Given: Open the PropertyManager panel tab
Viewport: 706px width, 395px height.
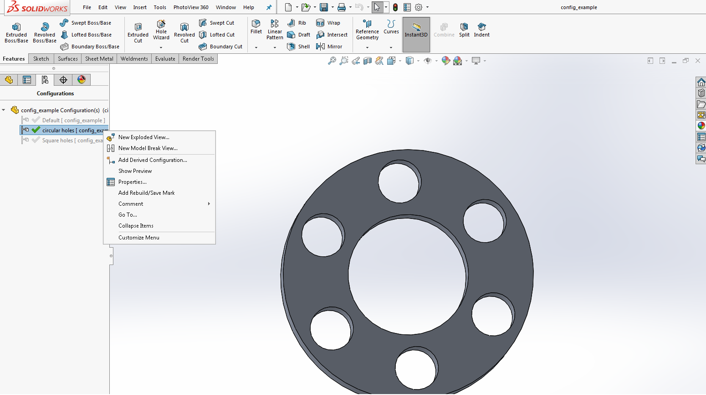Looking at the screenshot, I should coord(27,80).
